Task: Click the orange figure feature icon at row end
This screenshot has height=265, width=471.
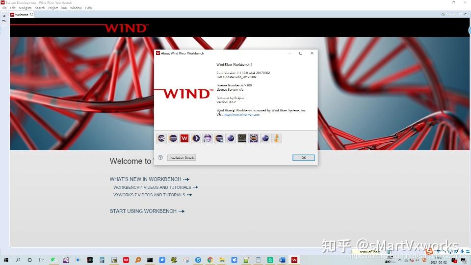Action: (277, 138)
